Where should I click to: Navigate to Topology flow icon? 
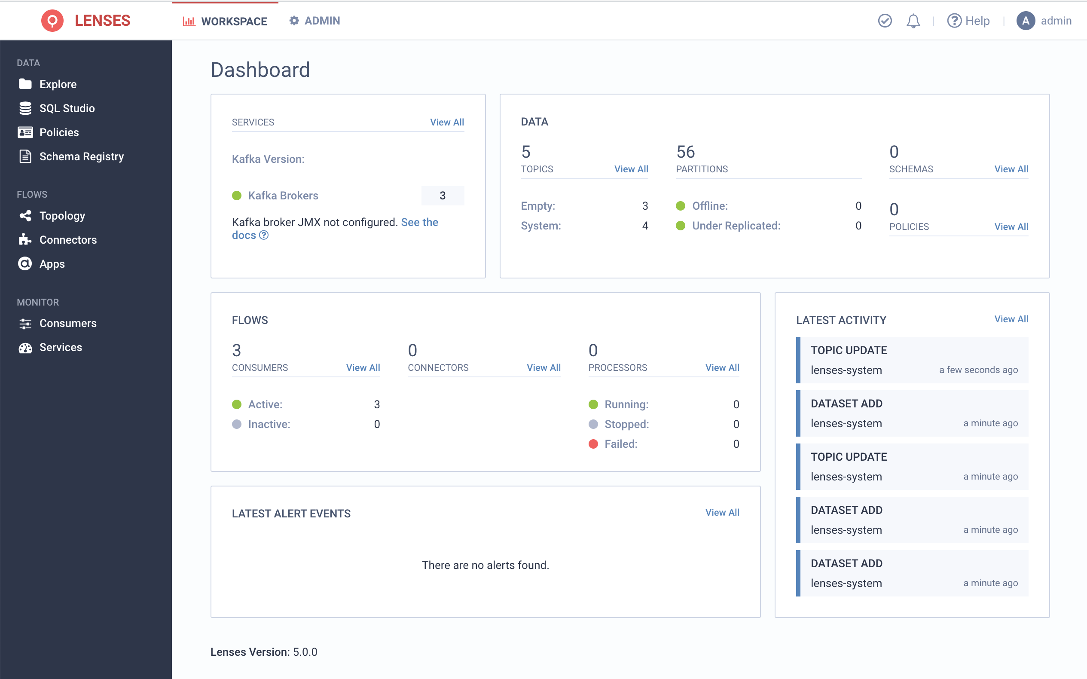pyautogui.click(x=25, y=215)
